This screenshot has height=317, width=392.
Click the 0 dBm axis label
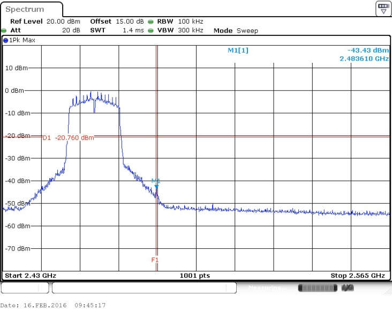point(14,91)
